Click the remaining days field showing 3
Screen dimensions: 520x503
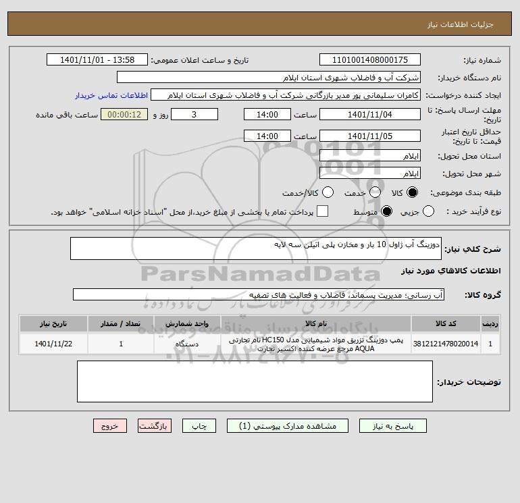pos(194,114)
